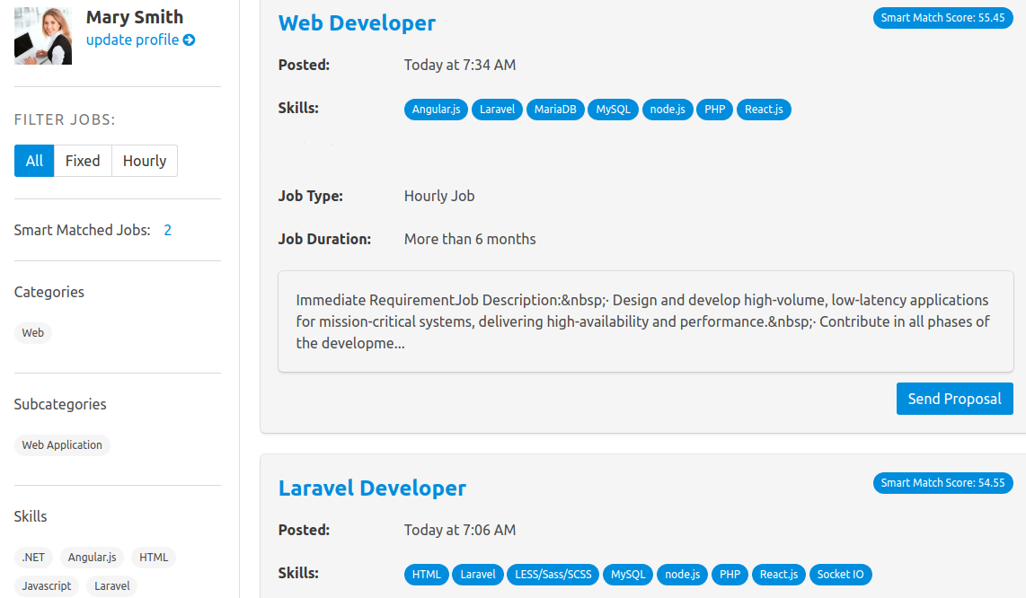Click the Web category tag
Image resolution: width=1026 pixels, height=598 pixels.
pyautogui.click(x=33, y=333)
